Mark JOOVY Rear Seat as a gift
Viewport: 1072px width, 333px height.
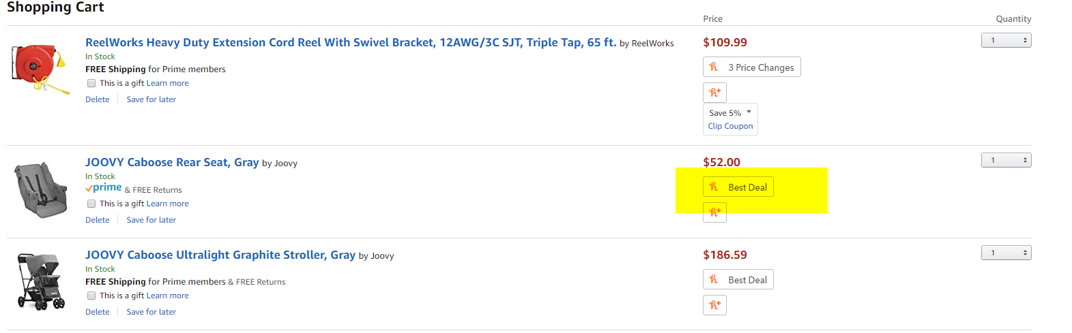pos(91,204)
